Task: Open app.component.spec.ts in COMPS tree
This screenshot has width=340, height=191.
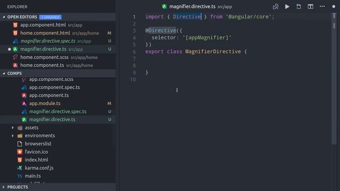Action: pyautogui.click(x=58, y=87)
